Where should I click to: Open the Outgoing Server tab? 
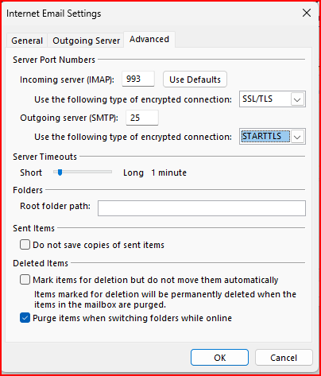click(86, 41)
